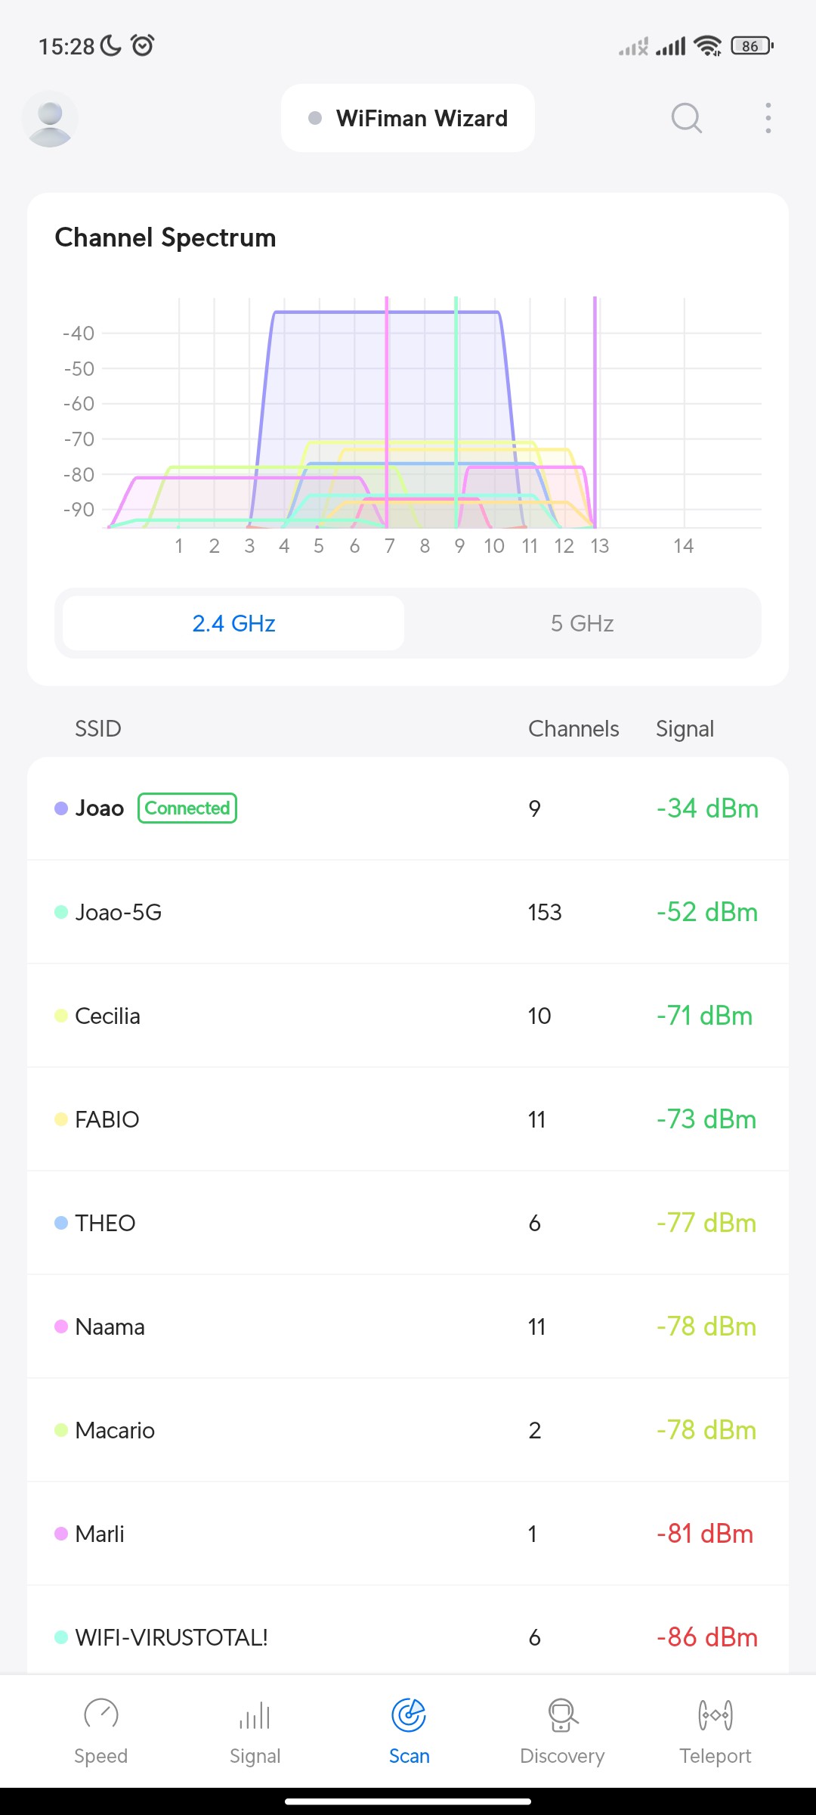Open the Discovery tab icon
The width and height of the screenshot is (816, 1815).
(562, 1714)
